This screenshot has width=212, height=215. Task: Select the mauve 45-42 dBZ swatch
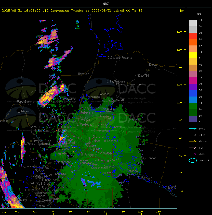tap(193, 74)
